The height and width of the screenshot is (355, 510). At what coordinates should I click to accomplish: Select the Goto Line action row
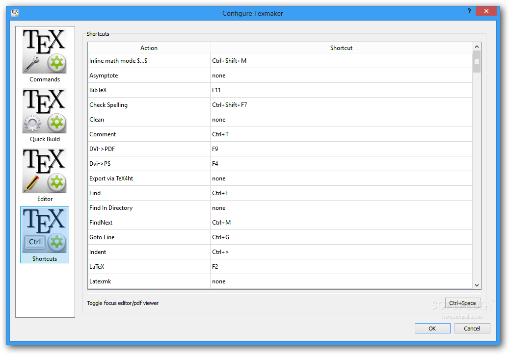[149, 237]
